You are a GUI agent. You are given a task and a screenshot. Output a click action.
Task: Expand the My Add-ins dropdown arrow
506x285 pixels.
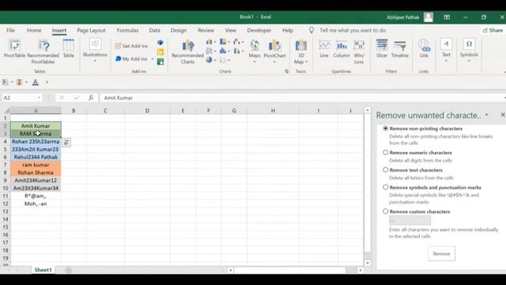tap(153, 59)
